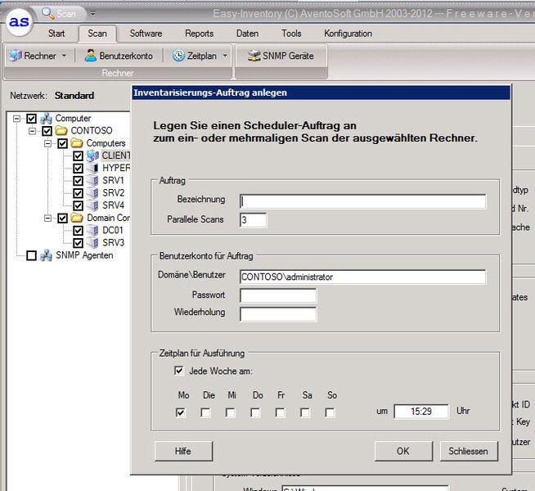Image resolution: width=535 pixels, height=491 pixels.
Task: Open the Benutzerkonto user account tool
Action: [x=119, y=56]
